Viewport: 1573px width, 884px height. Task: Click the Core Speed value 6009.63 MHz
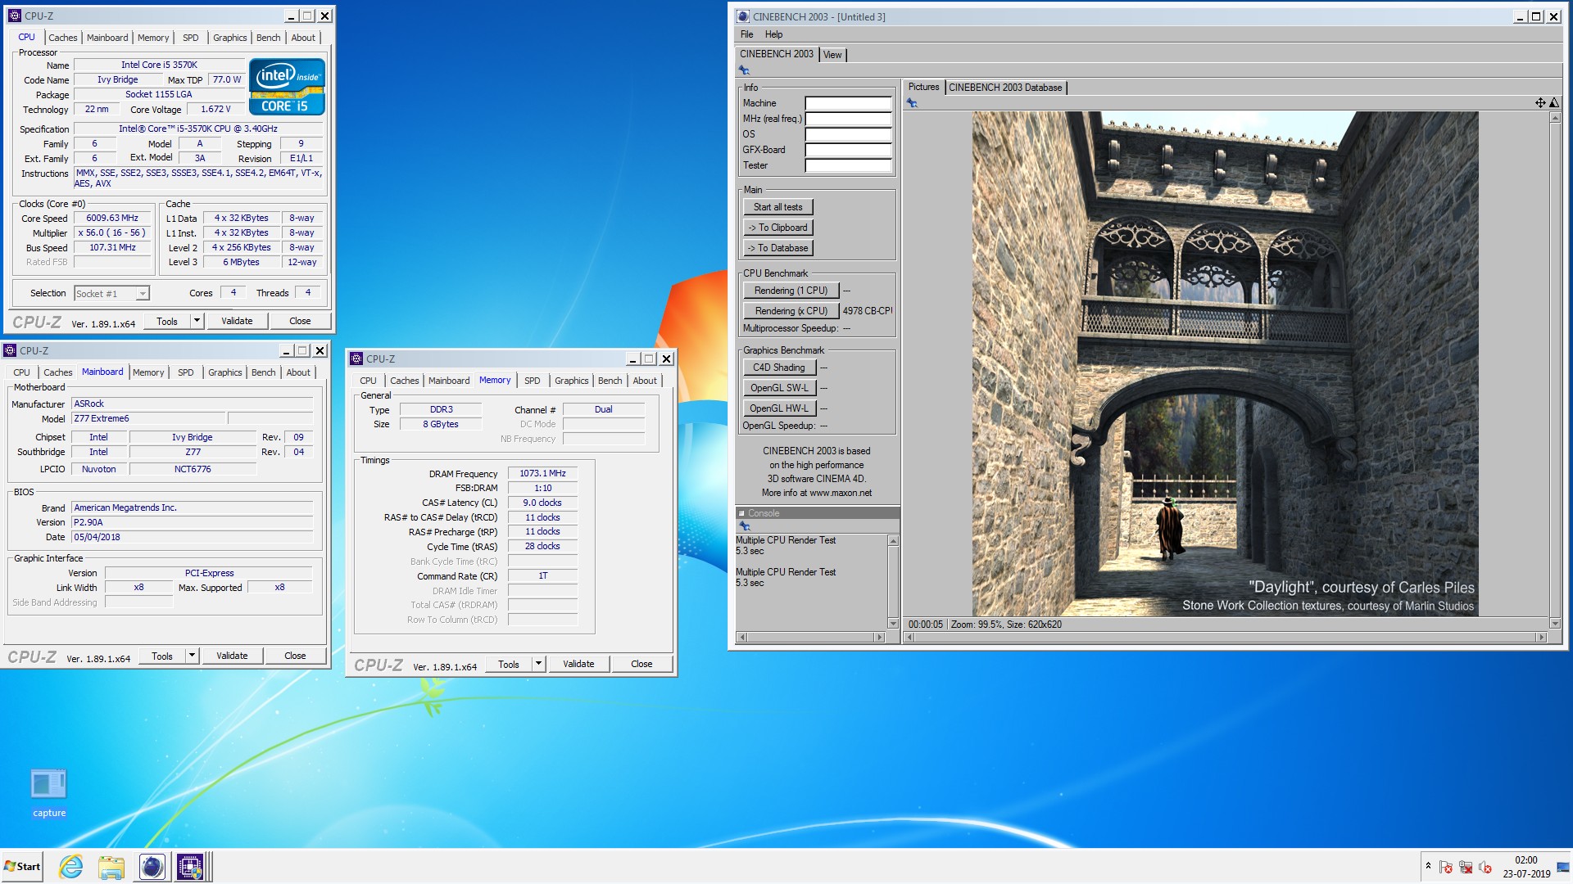coord(112,219)
